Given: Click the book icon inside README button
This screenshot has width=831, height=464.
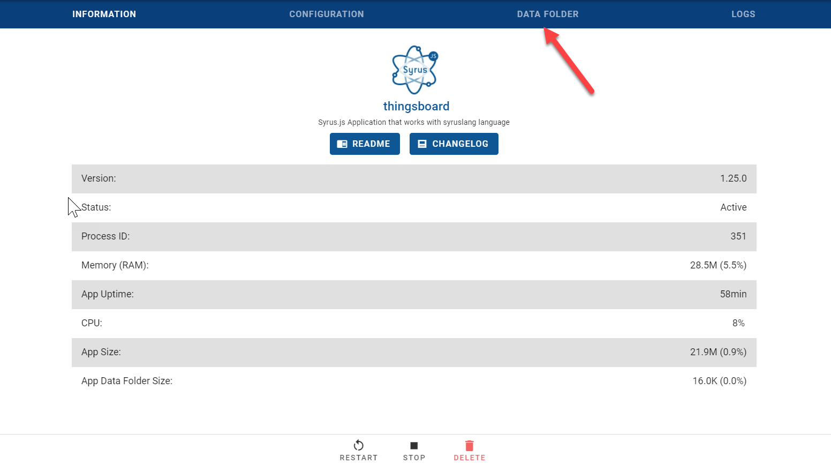Looking at the screenshot, I should [342, 144].
